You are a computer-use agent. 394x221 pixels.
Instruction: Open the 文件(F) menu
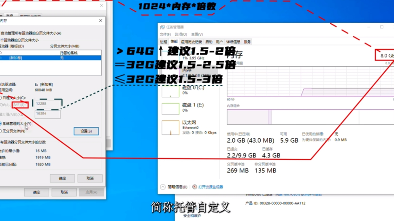click(x=165, y=34)
